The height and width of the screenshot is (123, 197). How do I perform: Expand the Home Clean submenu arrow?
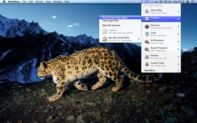click(x=178, y=11)
